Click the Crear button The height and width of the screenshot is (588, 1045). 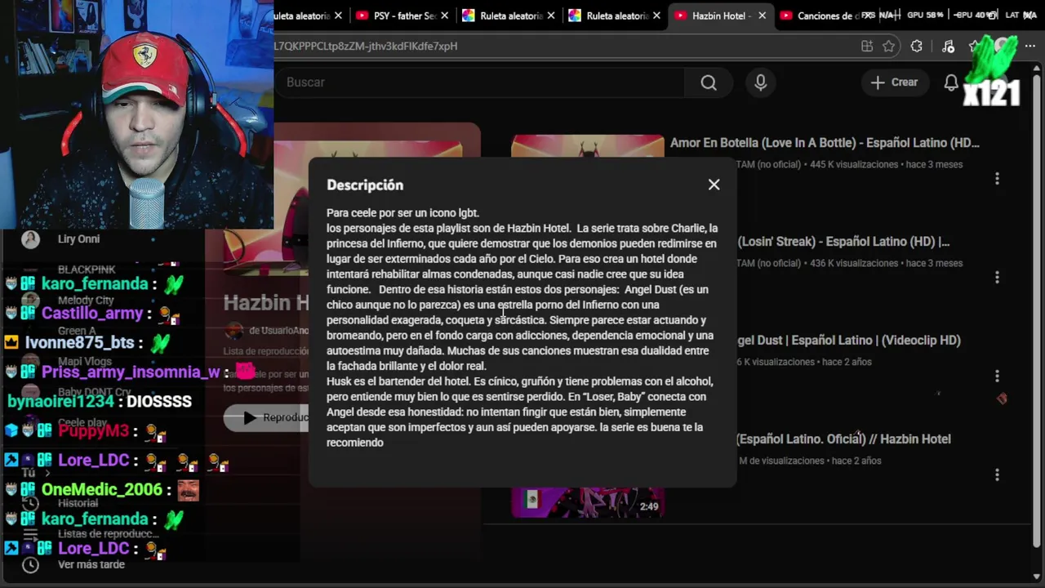point(895,82)
